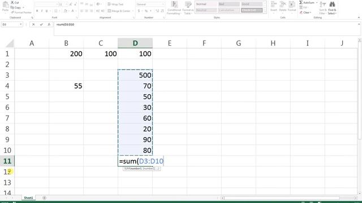This screenshot has height=203, width=362.
Task: Expand the formula bar
Action: point(359,24)
